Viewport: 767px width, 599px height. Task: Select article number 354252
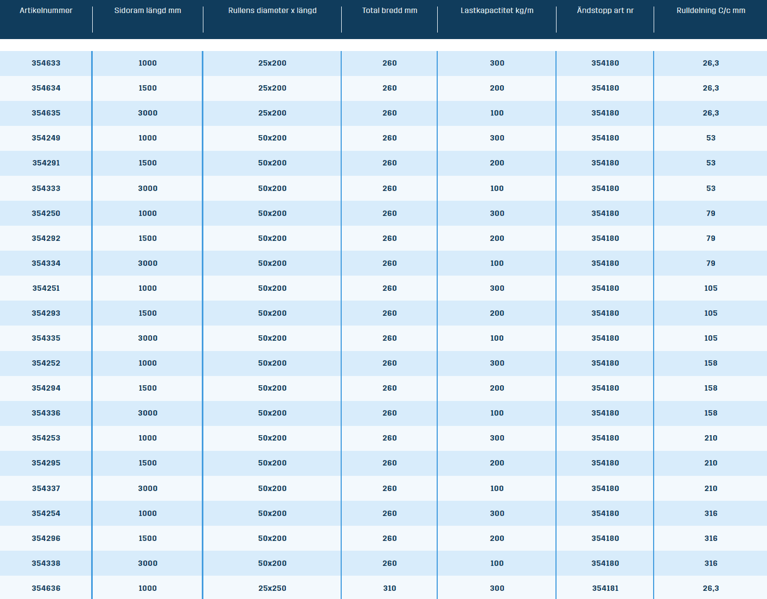46,363
